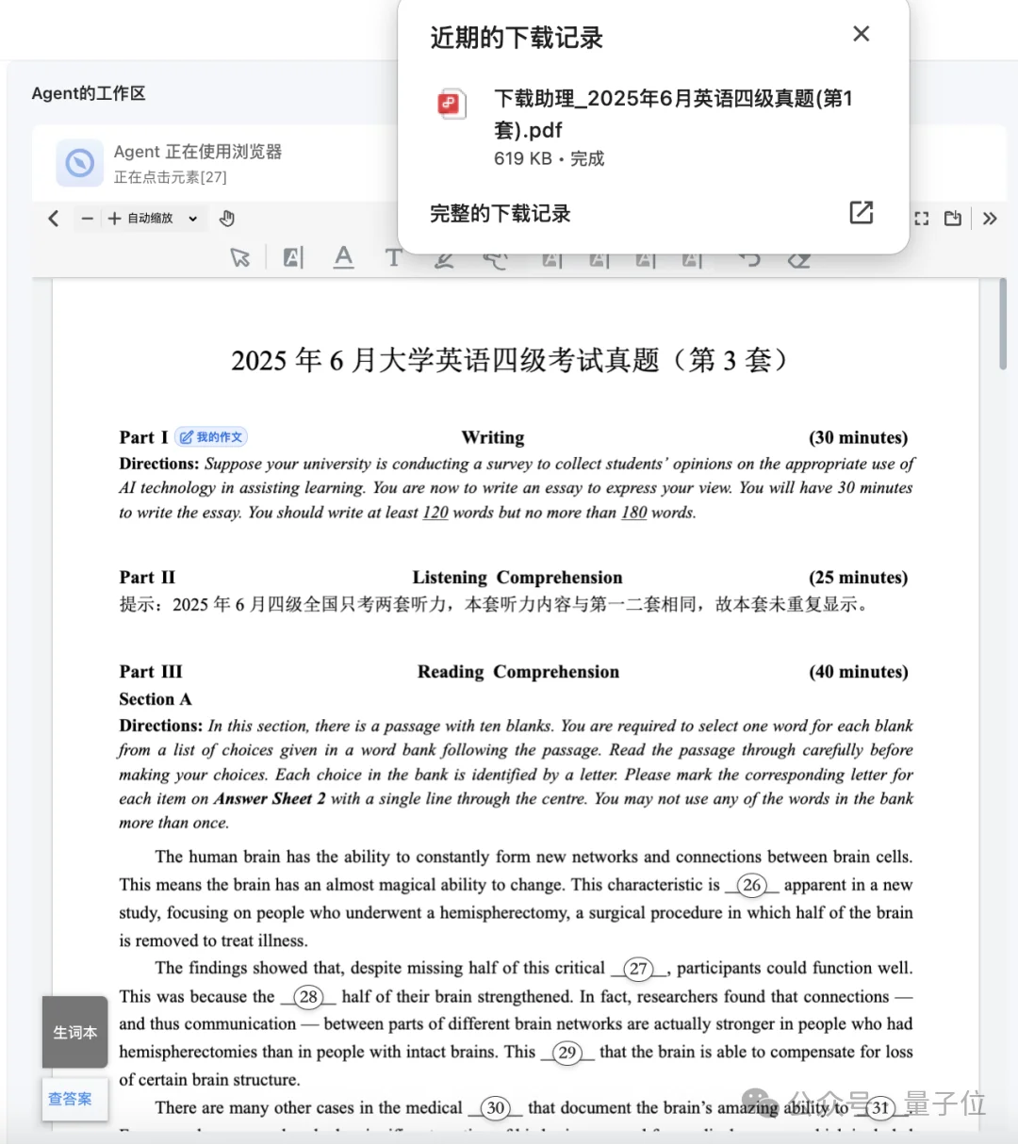Click 完整的下载记录 link
The image size is (1018, 1144).
pyautogui.click(x=500, y=213)
